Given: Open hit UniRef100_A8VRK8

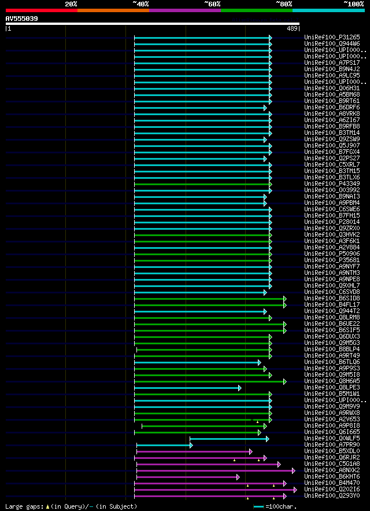Looking at the screenshot, I should (332, 113).
